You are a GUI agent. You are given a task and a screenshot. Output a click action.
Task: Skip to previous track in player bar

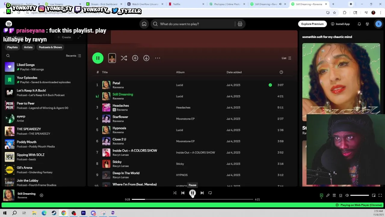click(x=183, y=193)
